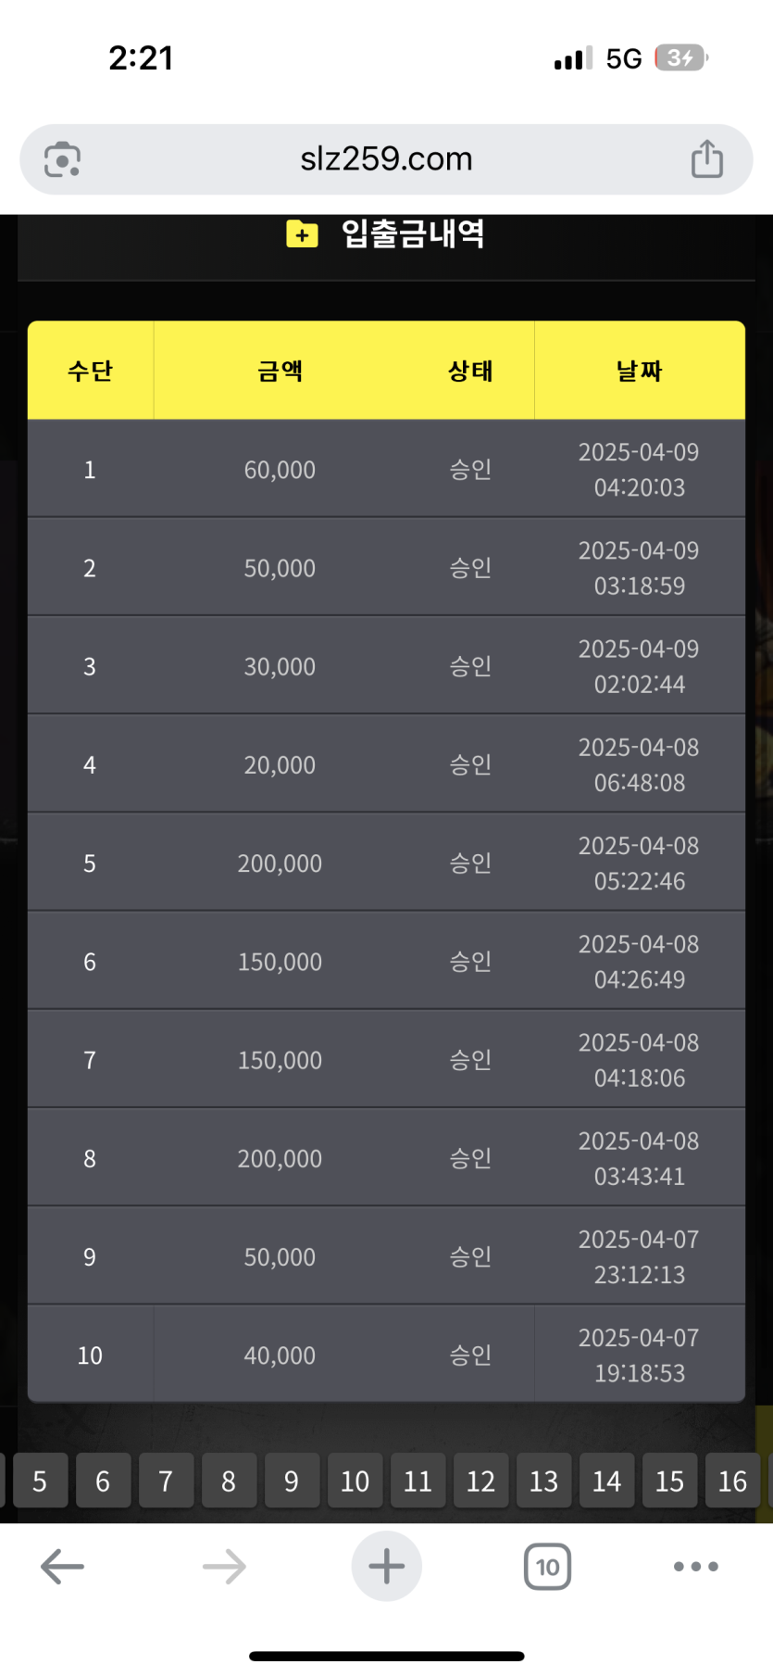Tap the share icon in address bar

(x=707, y=158)
